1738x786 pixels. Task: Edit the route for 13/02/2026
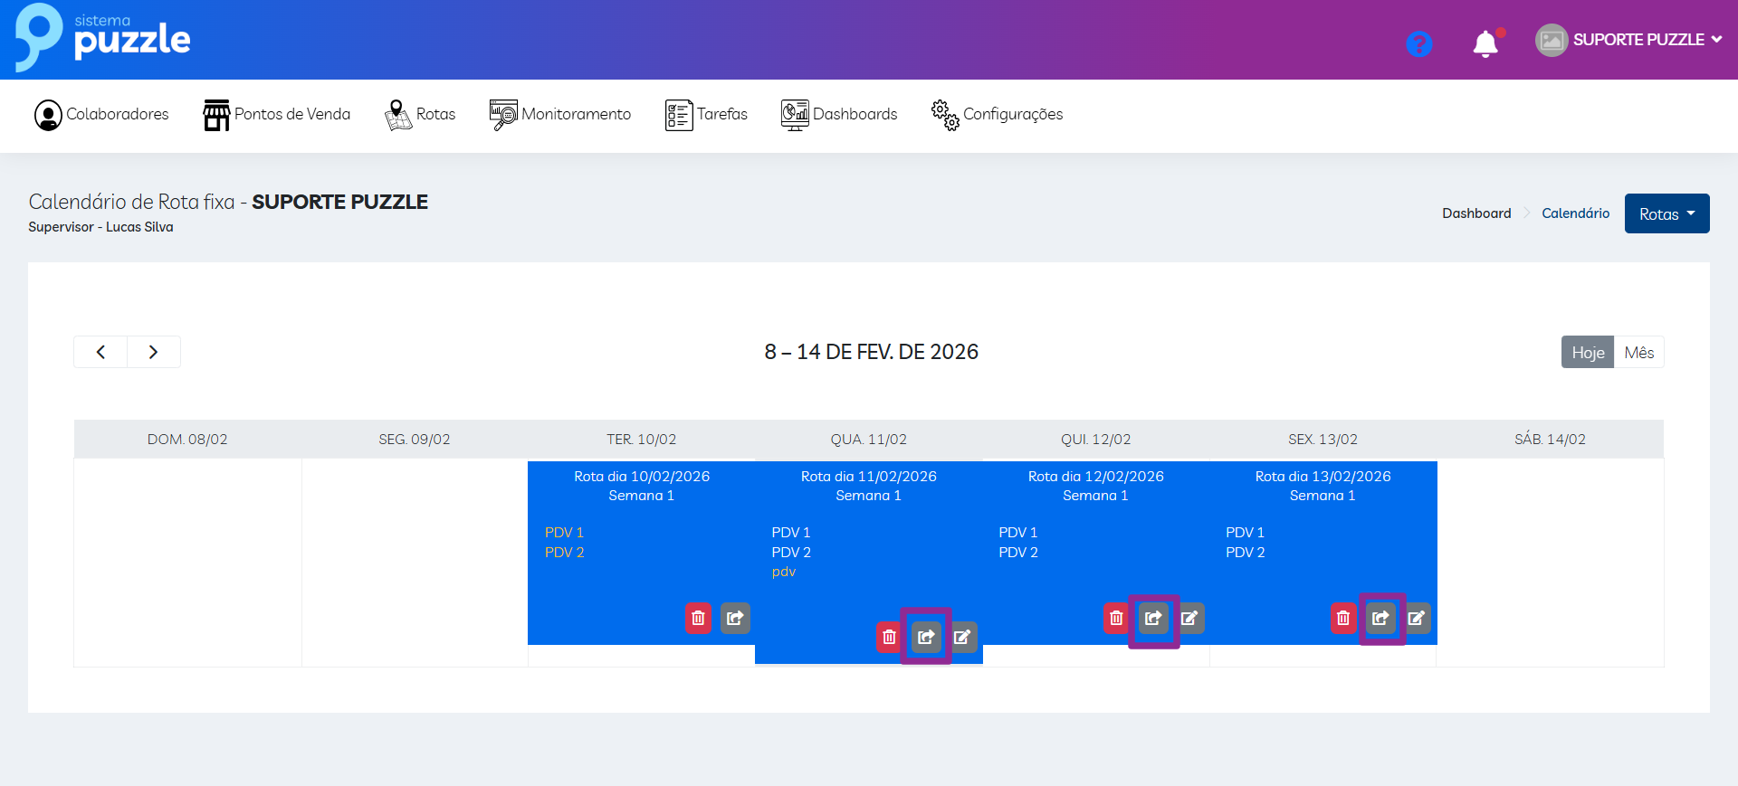(1417, 618)
